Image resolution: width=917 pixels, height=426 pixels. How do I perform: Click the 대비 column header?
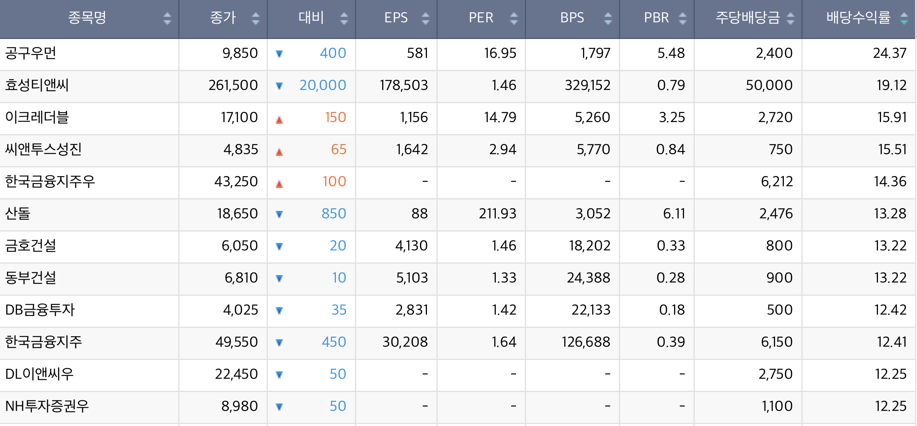coord(311,19)
